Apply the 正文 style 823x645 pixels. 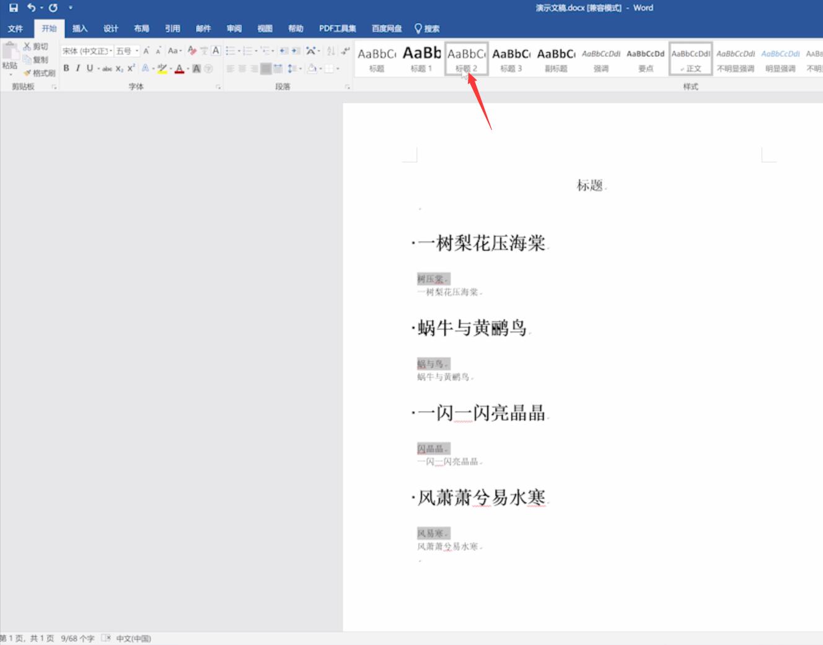pos(690,59)
